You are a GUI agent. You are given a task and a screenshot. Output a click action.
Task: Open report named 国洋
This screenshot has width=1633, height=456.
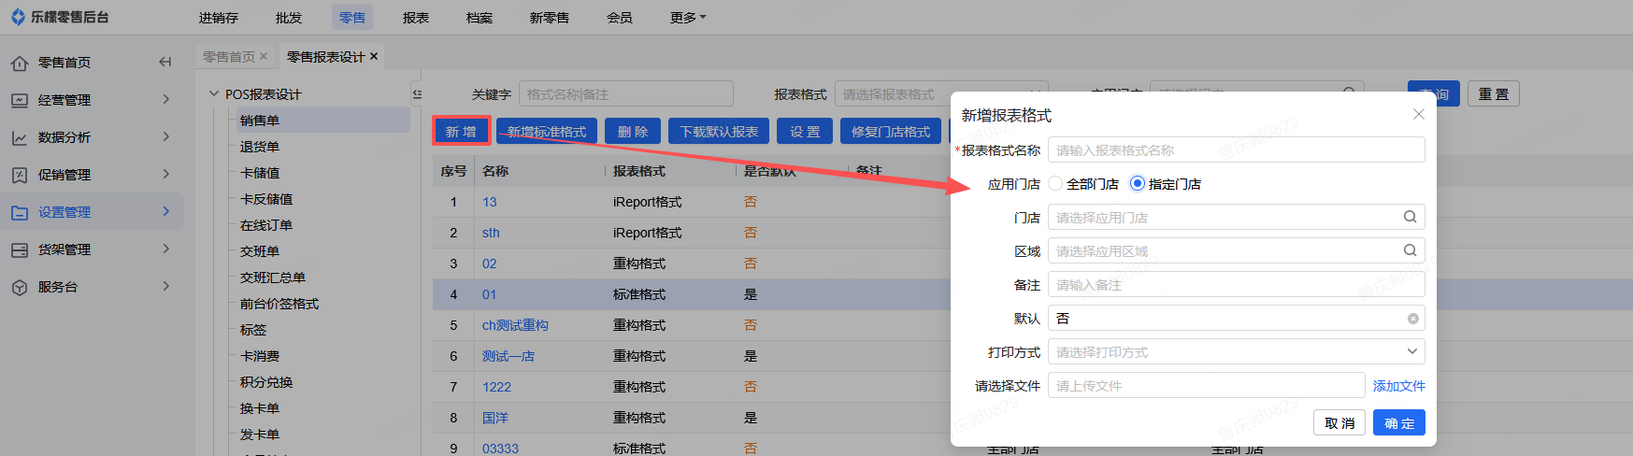pos(495,418)
